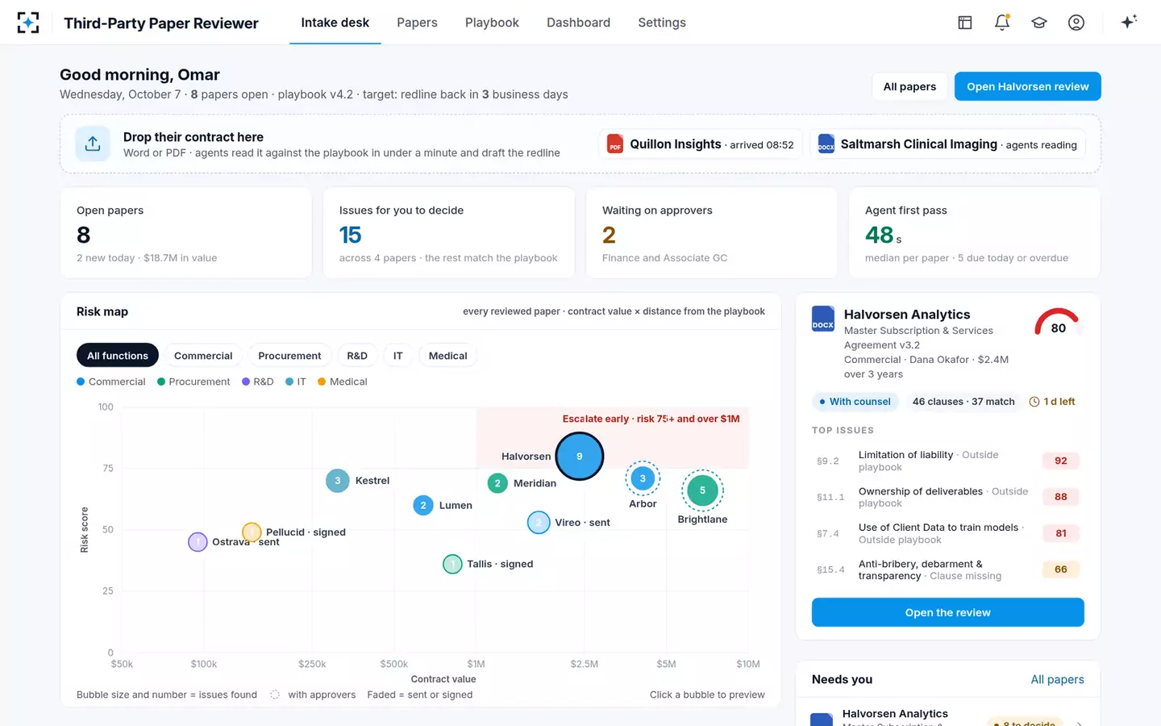Launch the sparkle AI assistant icon

click(x=1129, y=22)
